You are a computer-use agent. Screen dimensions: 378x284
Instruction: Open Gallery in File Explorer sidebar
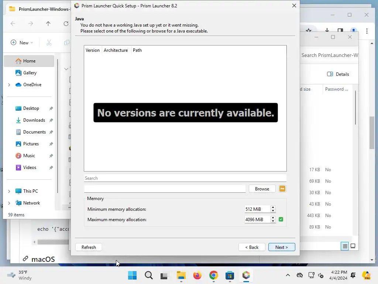[29, 73]
